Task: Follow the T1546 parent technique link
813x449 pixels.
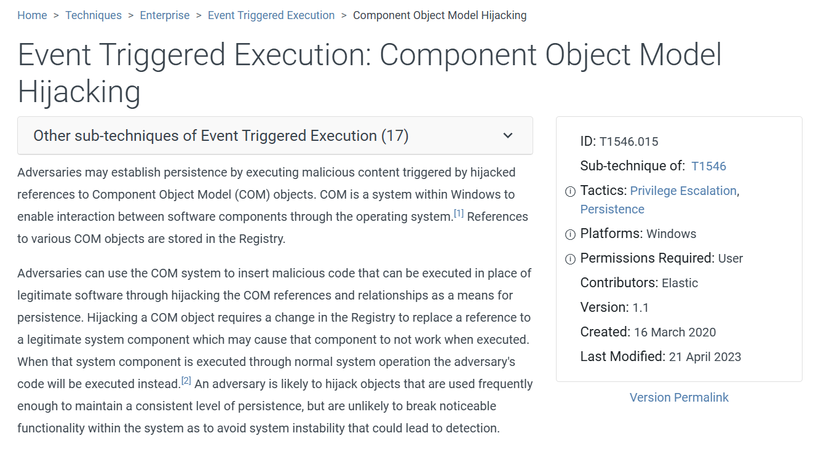Action: [x=708, y=166]
